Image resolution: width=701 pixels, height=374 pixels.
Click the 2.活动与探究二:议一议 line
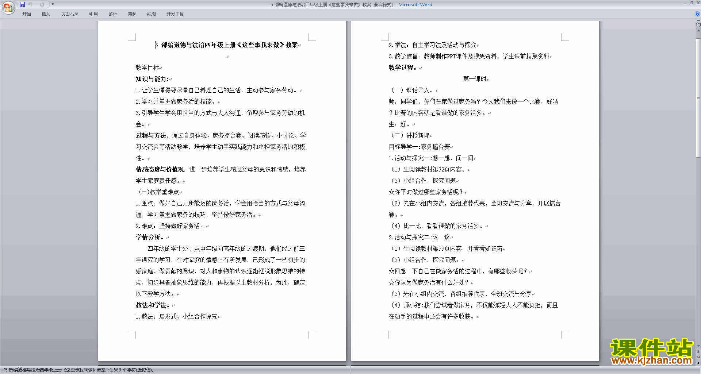point(420,237)
